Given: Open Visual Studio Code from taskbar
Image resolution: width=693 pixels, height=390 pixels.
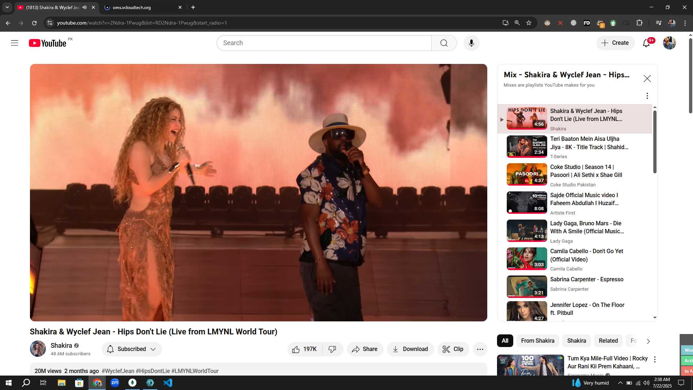Looking at the screenshot, I should click(168, 383).
